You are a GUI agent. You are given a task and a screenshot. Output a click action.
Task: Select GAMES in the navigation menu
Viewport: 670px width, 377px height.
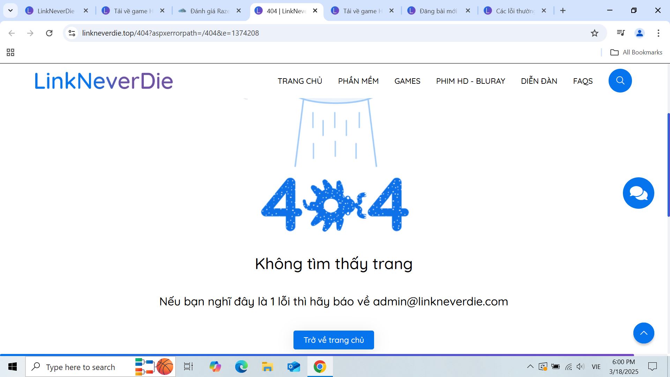coord(407,81)
